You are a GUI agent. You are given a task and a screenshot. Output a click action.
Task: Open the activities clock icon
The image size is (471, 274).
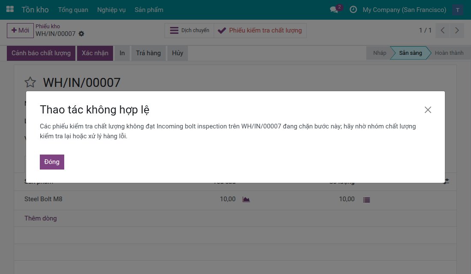(x=353, y=9)
